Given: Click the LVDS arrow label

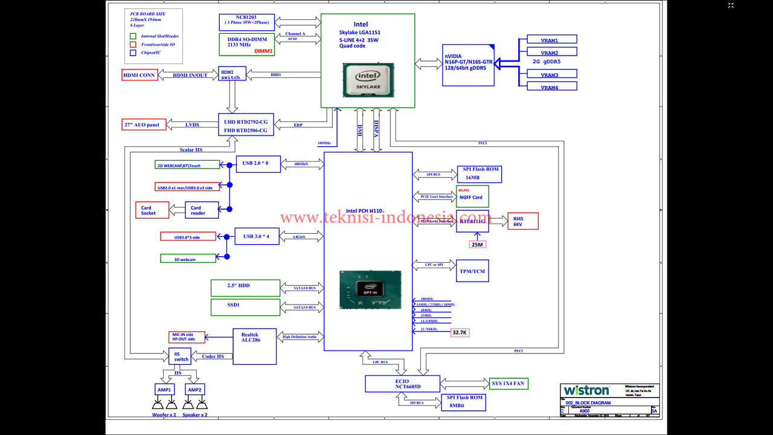Looking at the screenshot, I should point(192,125).
